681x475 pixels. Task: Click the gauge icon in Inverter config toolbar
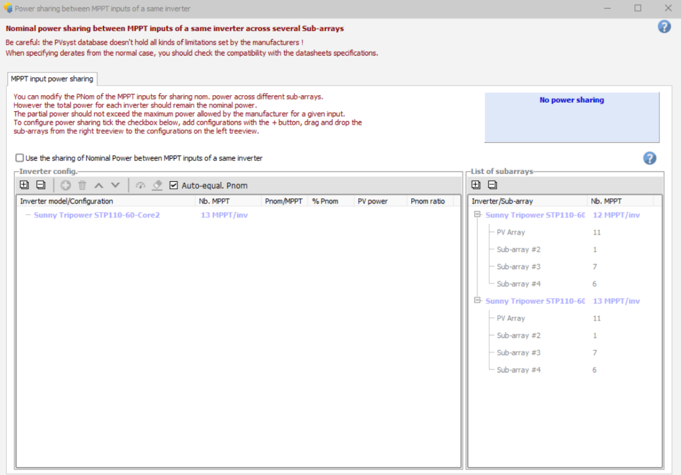click(x=141, y=185)
